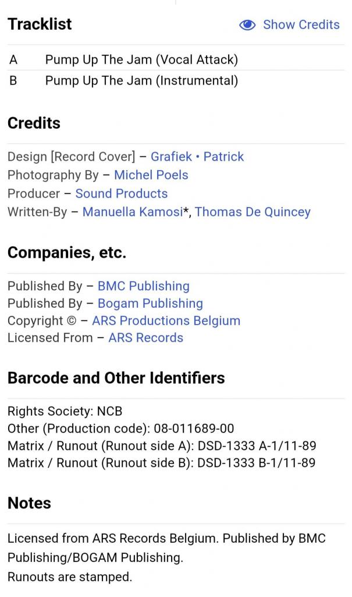This screenshot has height=597, width=352.
Task: Open Michel Poels photographer page
Action: click(151, 175)
